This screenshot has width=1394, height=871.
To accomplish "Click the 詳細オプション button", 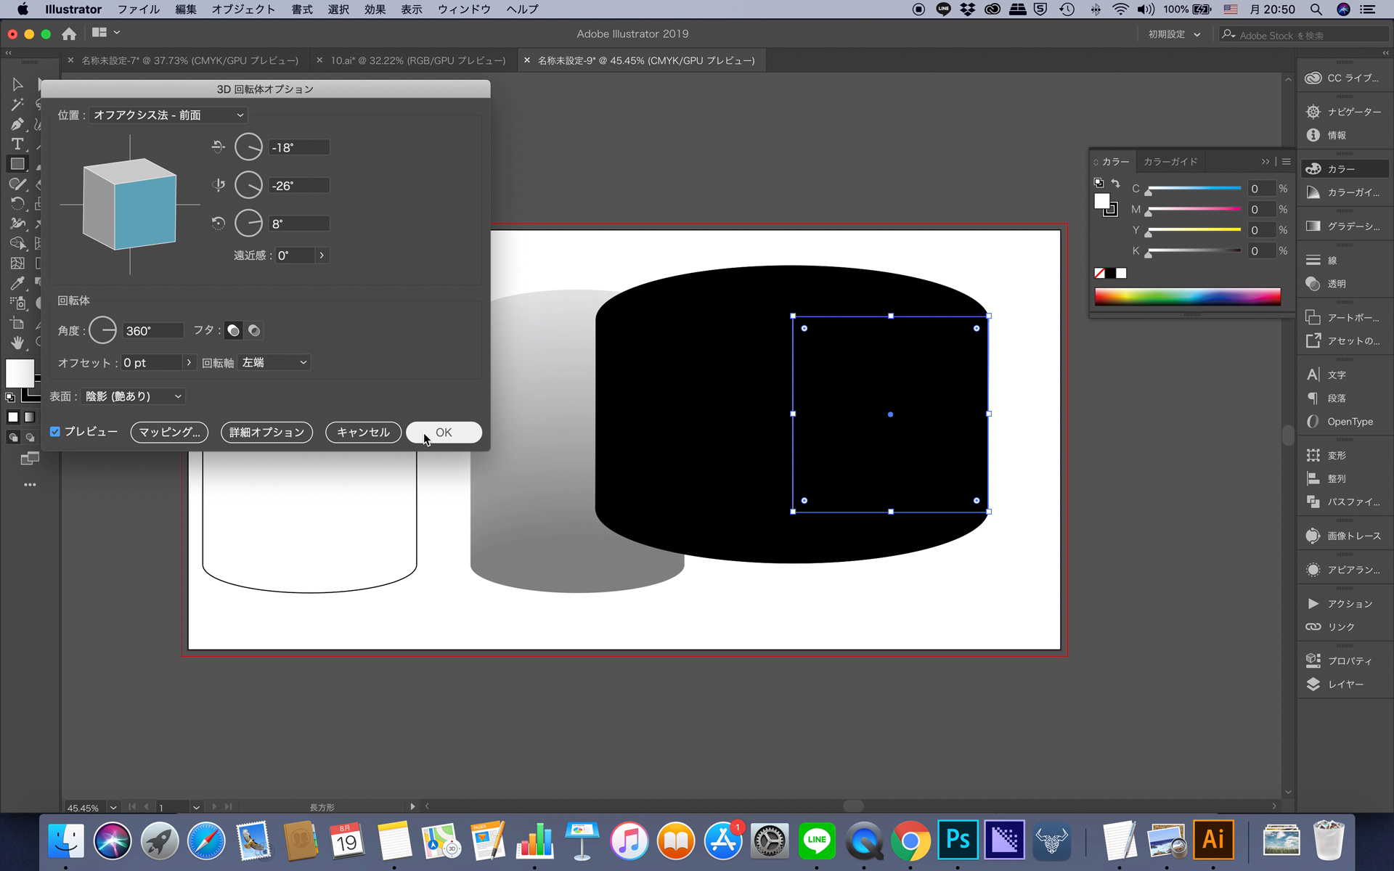I will (x=266, y=431).
